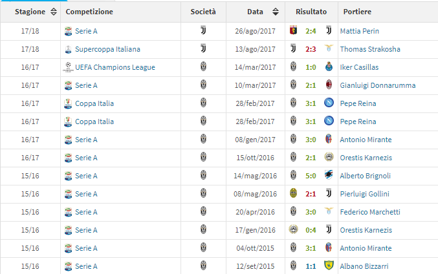
Task: Open the 5:0 result from 14/mag/2016
Action: pos(311,176)
